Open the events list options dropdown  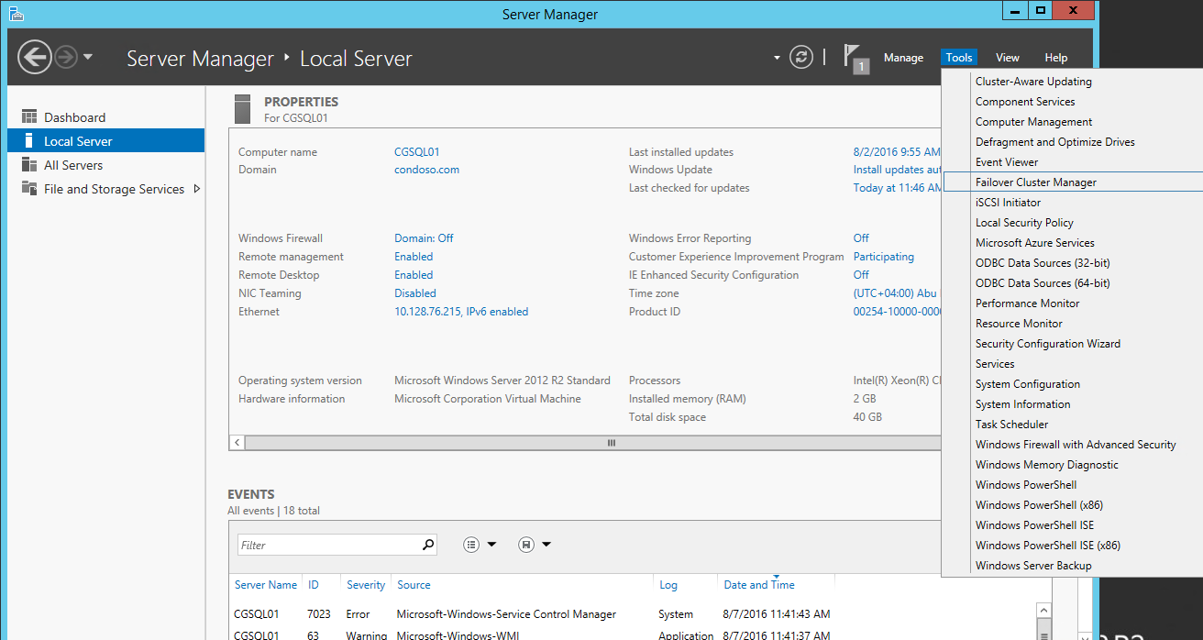click(x=480, y=545)
